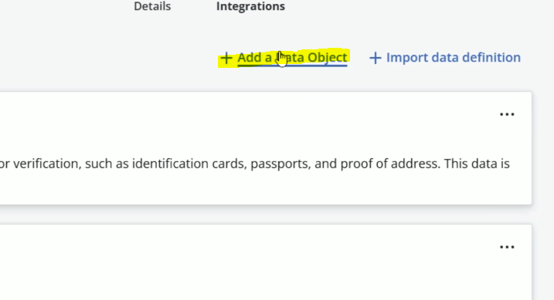Select the Integrations tab
The width and height of the screenshot is (554, 300).
click(x=250, y=6)
